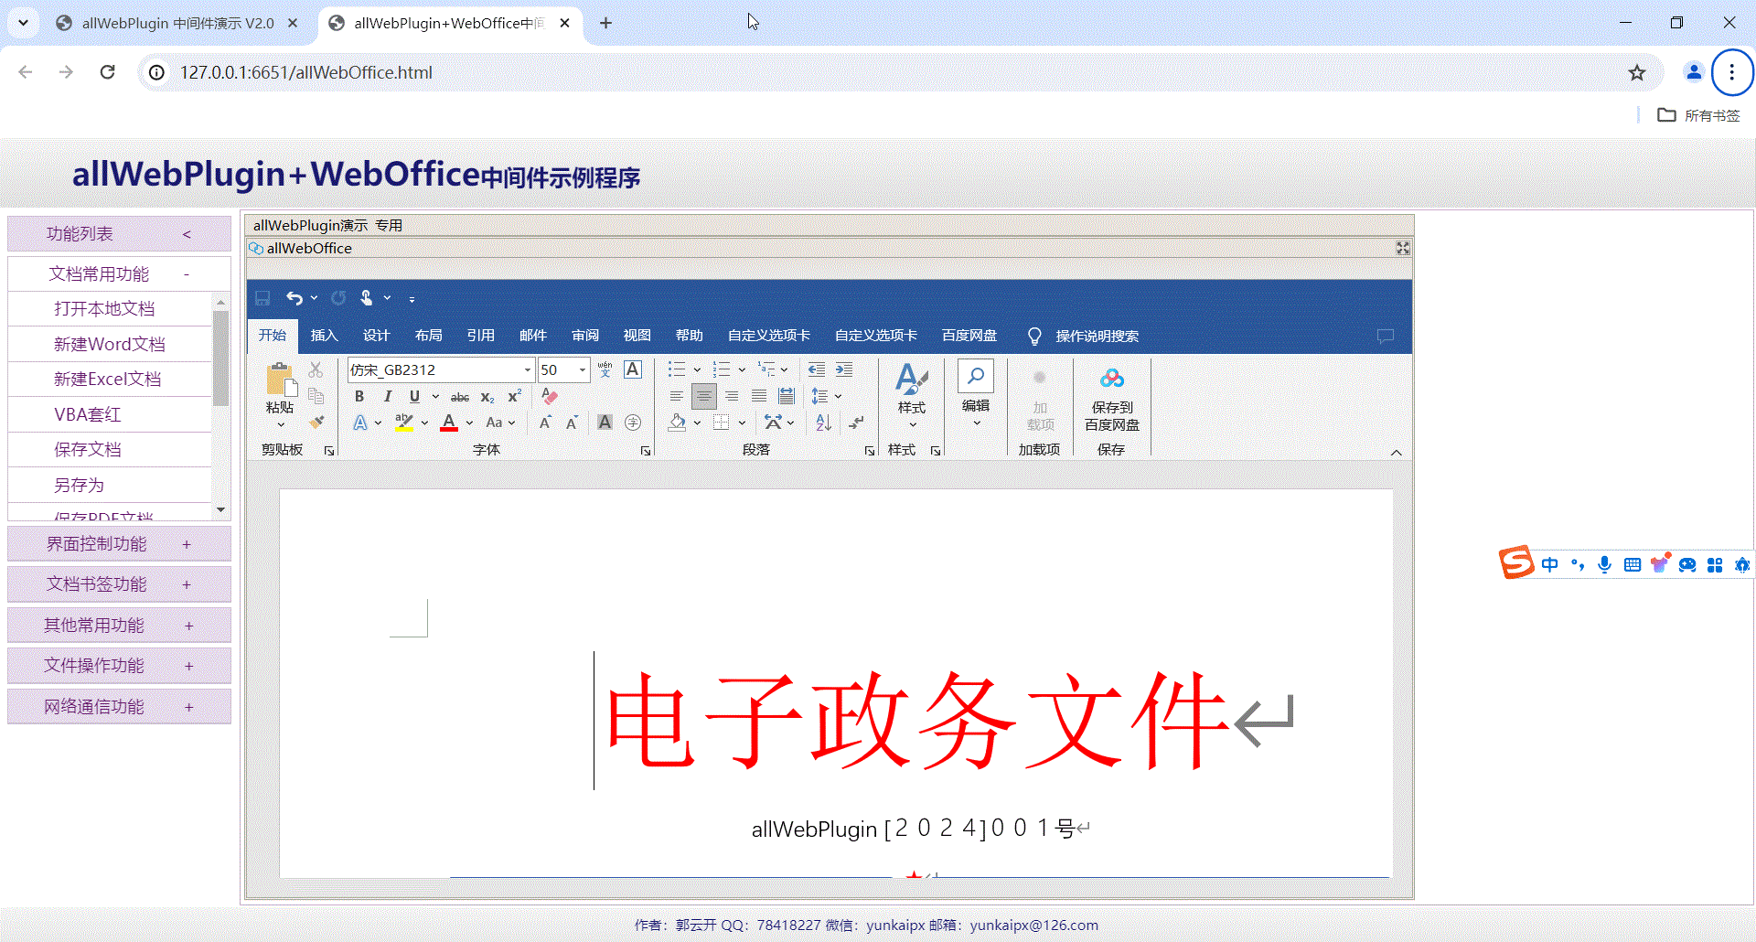The width and height of the screenshot is (1756, 942).
Task: Open the 插入 ribbon tab
Action: coord(324,336)
